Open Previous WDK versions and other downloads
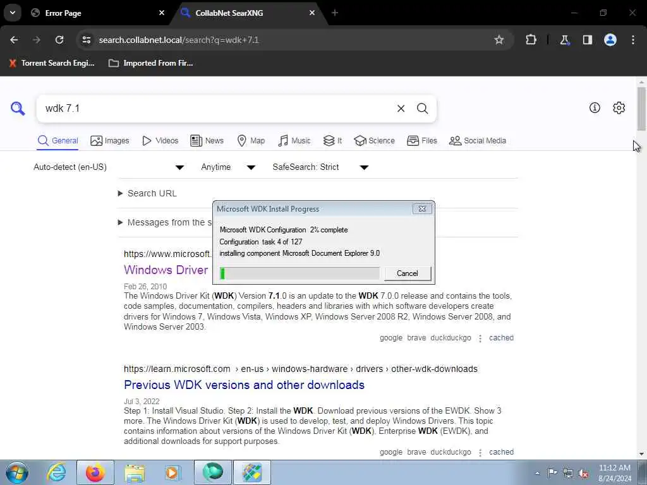Image resolution: width=647 pixels, height=485 pixels. pos(245,385)
